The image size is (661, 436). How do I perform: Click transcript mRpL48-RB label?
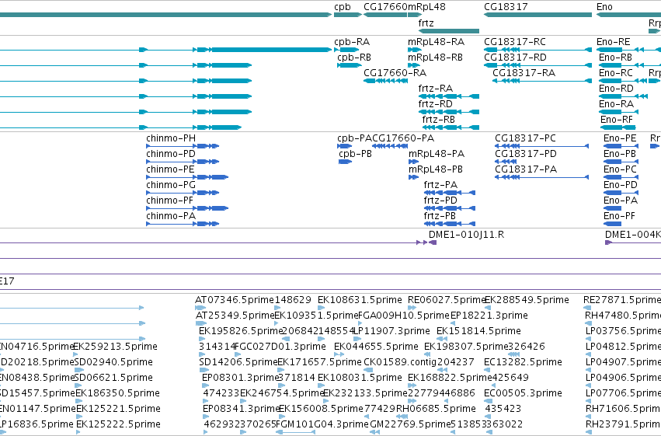pos(435,58)
